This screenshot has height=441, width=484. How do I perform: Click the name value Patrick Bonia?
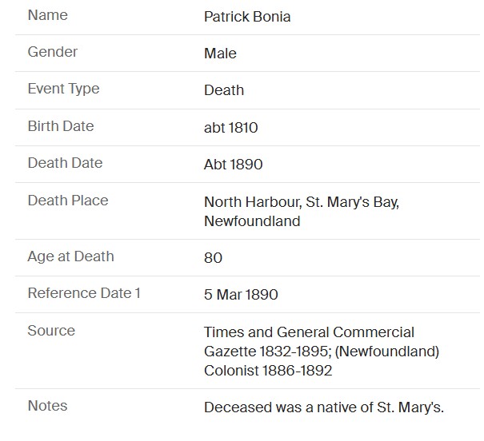(x=247, y=17)
